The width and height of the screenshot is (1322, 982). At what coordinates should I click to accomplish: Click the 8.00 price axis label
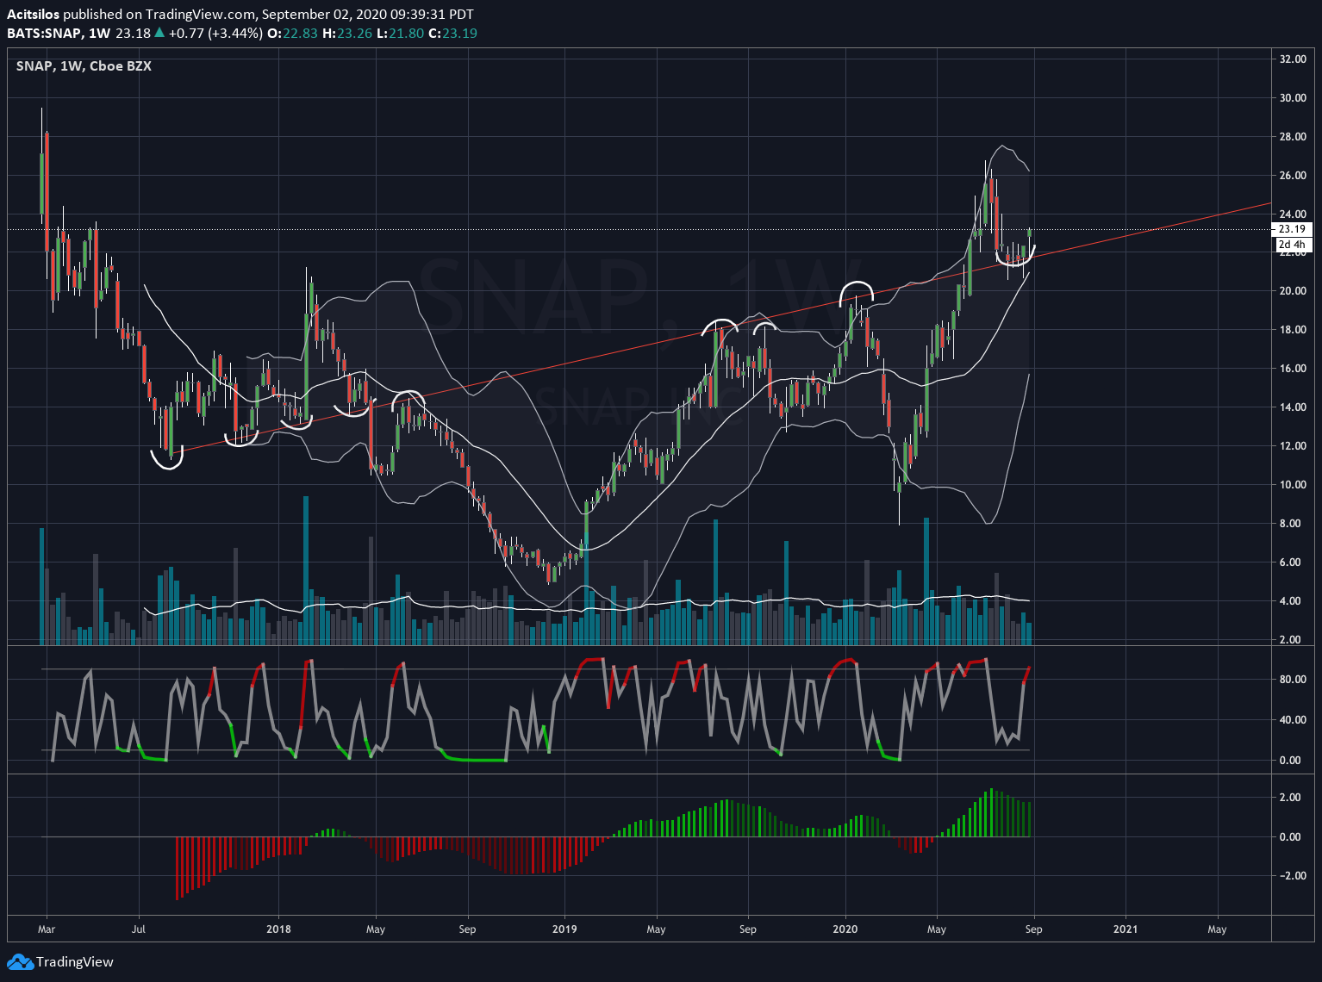click(x=1290, y=524)
